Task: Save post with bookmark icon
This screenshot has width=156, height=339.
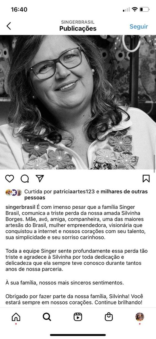Action: 146,179
